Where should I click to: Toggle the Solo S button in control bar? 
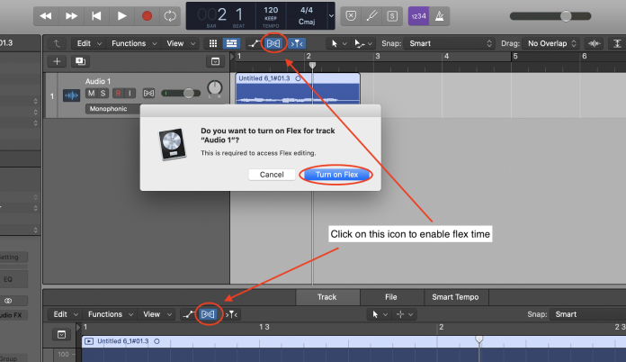coord(392,16)
